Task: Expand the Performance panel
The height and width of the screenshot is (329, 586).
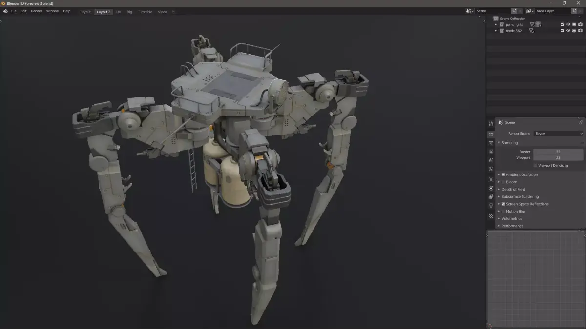Action: tap(499, 226)
